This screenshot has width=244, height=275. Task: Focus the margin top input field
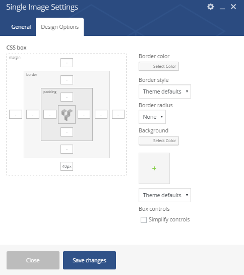tap(67, 63)
